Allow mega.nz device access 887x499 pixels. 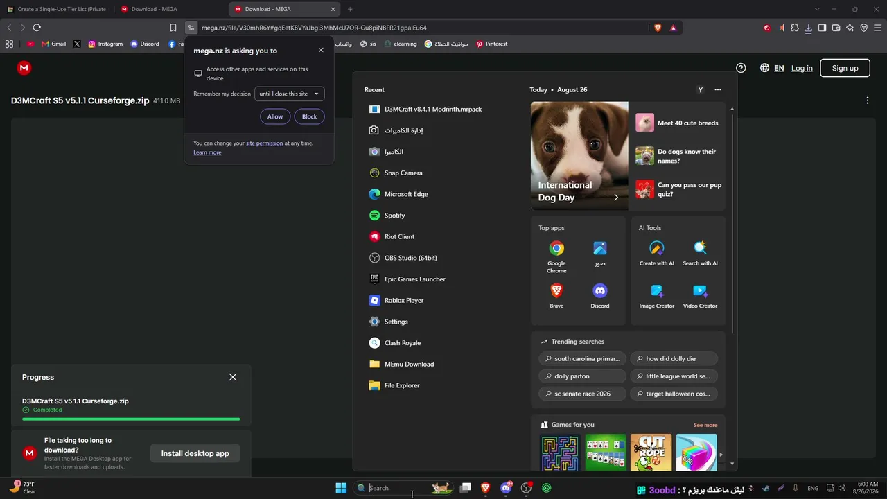click(275, 116)
